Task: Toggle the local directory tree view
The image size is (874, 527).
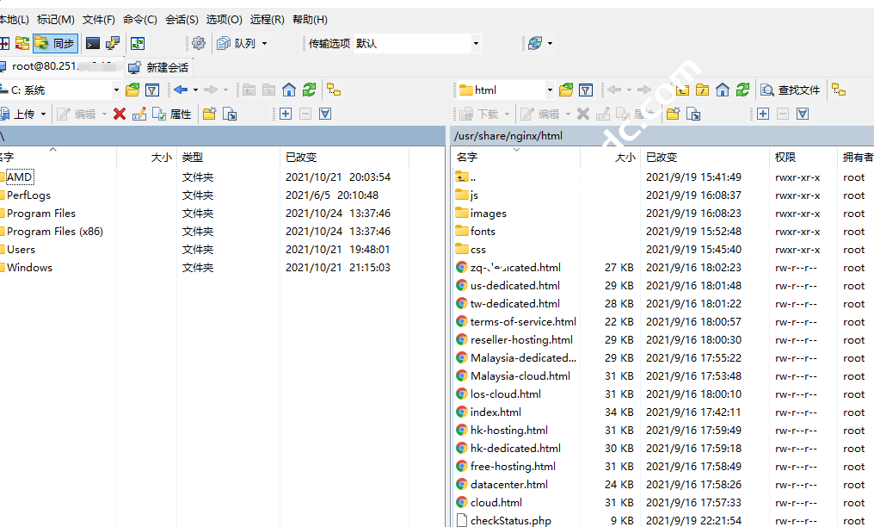Action: click(x=334, y=90)
